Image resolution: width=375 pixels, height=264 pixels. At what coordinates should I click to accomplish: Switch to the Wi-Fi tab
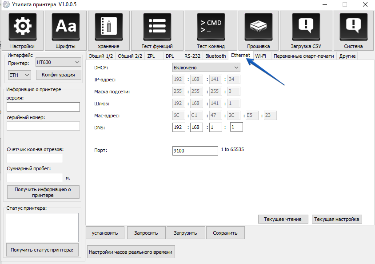[260, 56]
